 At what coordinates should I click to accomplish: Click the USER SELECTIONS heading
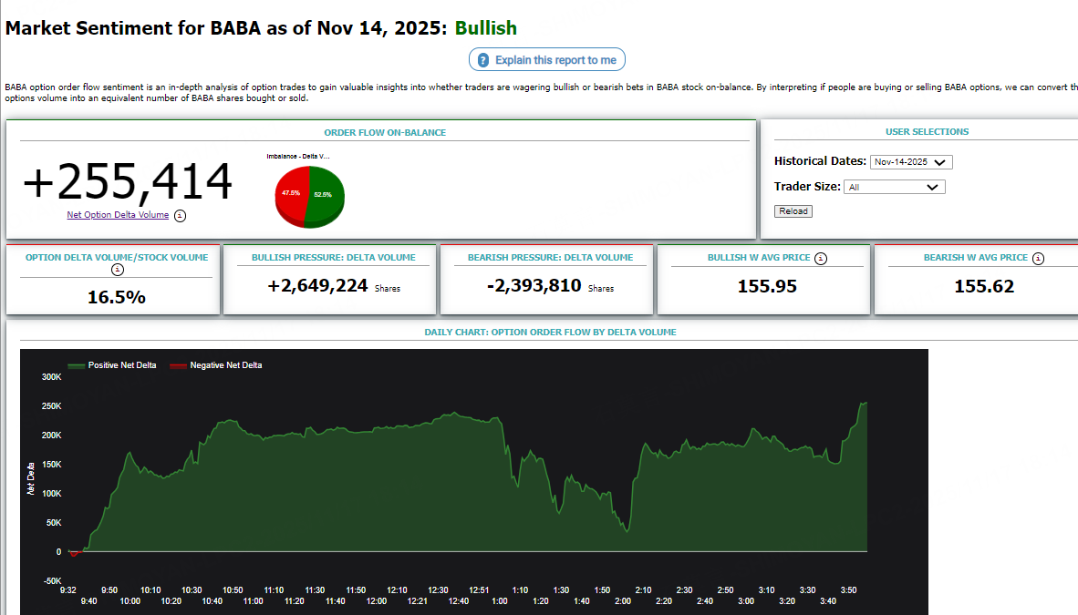pyautogui.click(x=927, y=132)
